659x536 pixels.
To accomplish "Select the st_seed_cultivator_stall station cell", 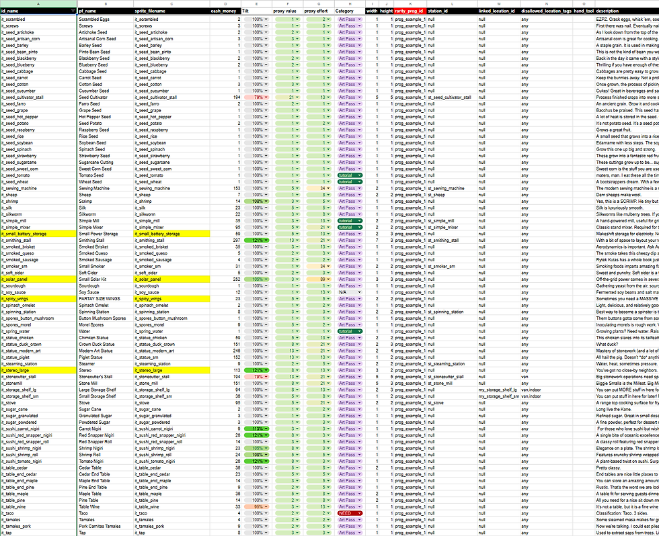I will [452, 97].
